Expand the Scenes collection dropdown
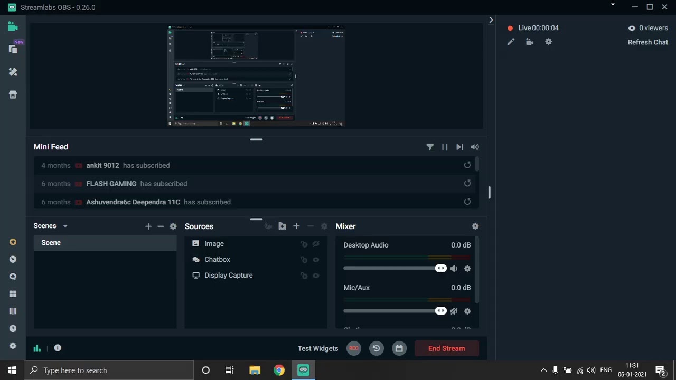This screenshot has height=380, width=676. point(65,226)
